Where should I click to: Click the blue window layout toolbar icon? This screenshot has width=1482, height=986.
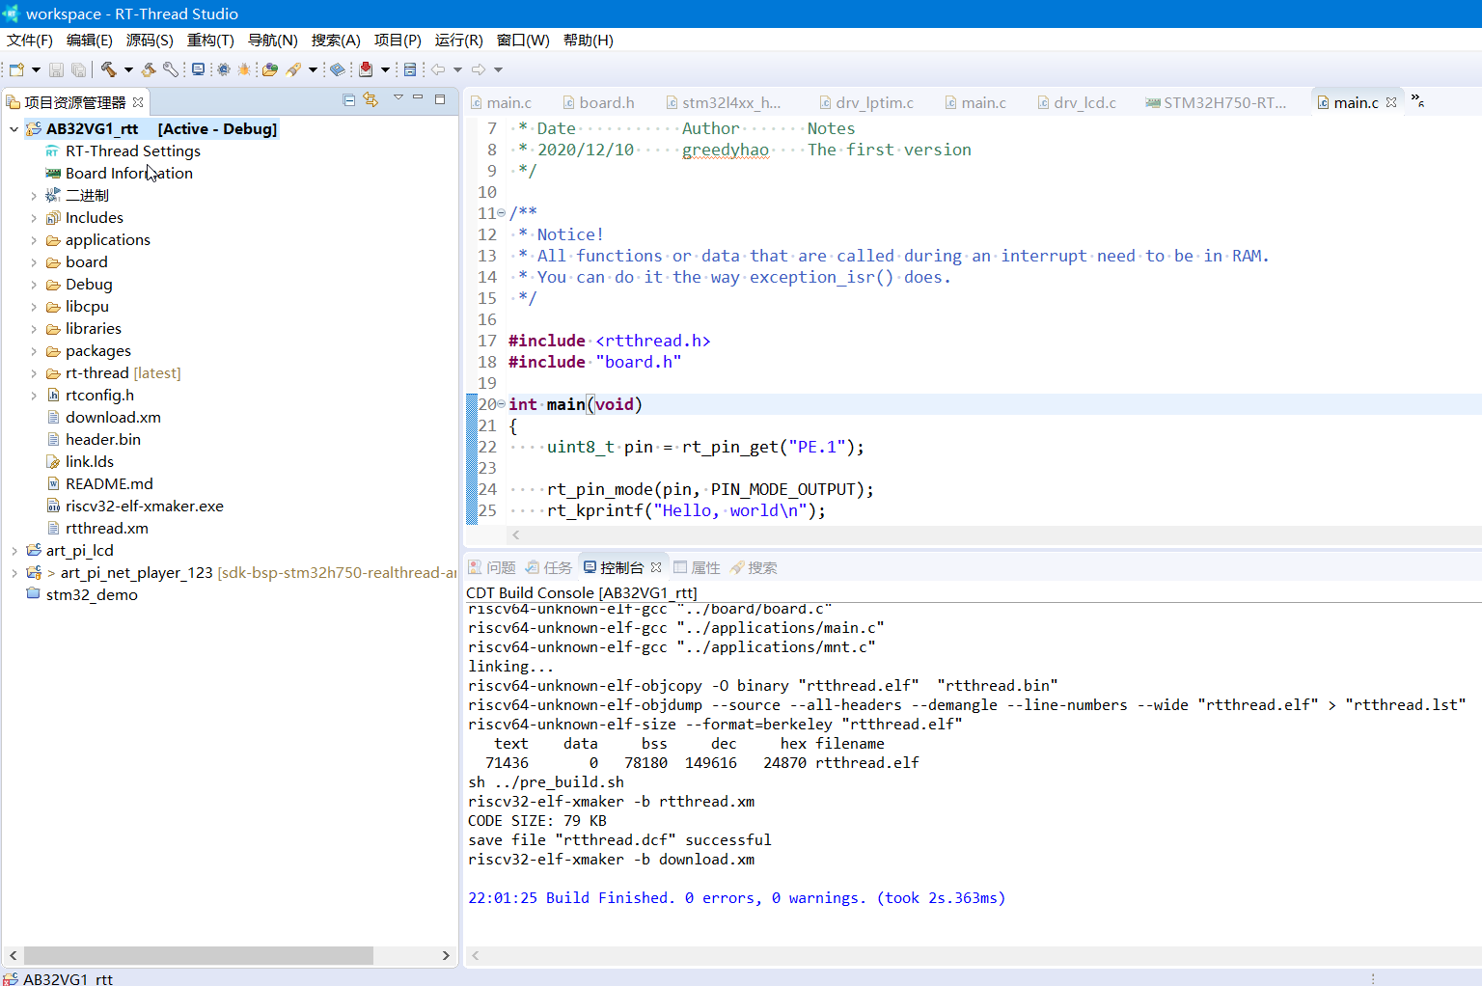tap(410, 69)
